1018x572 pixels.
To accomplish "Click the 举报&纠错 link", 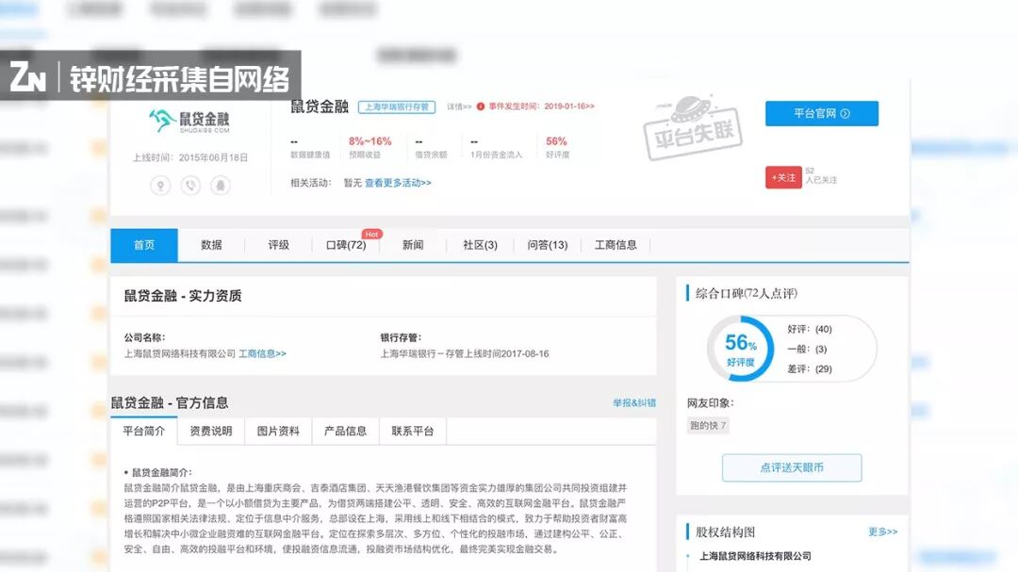I will coord(634,402).
